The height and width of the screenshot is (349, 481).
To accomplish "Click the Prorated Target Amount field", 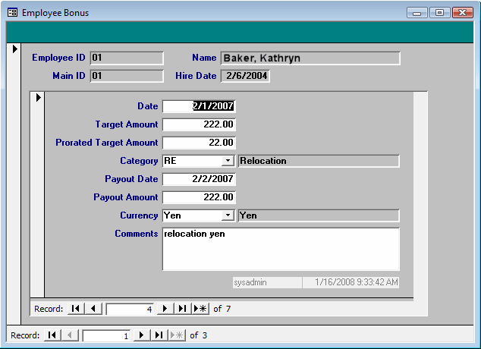I will (x=199, y=143).
